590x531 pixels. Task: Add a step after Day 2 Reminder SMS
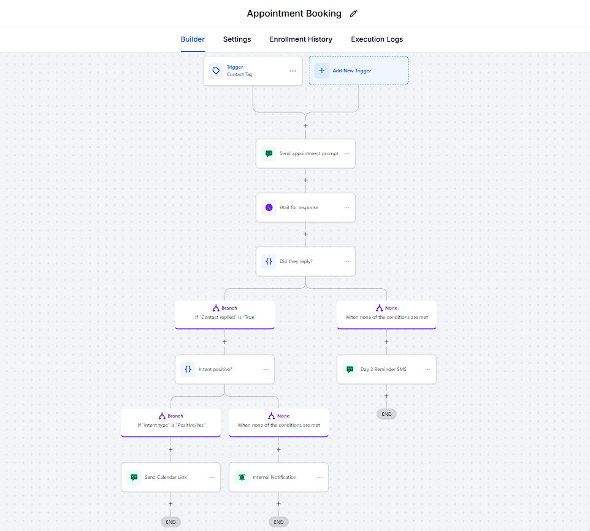coord(386,395)
